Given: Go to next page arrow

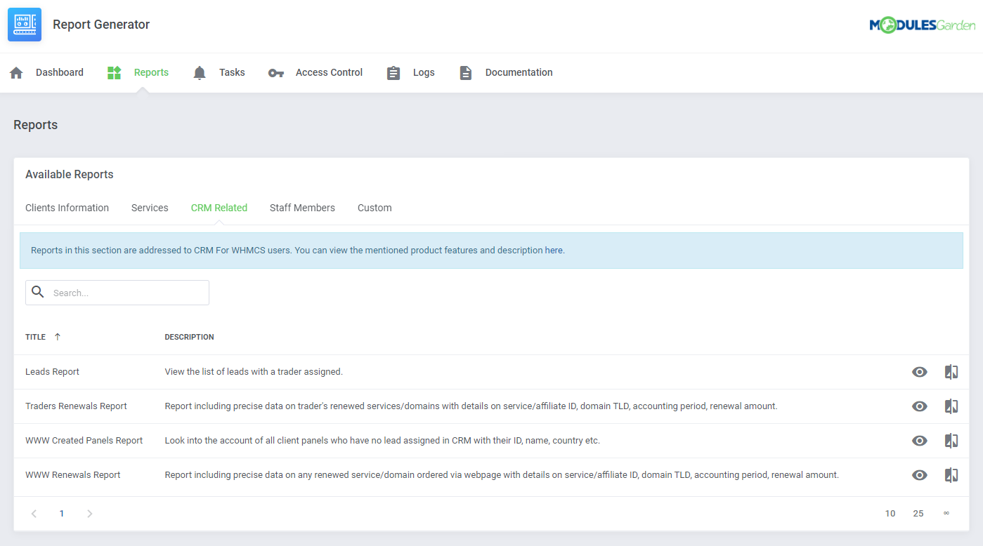Looking at the screenshot, I should click(x=89, y=514).
